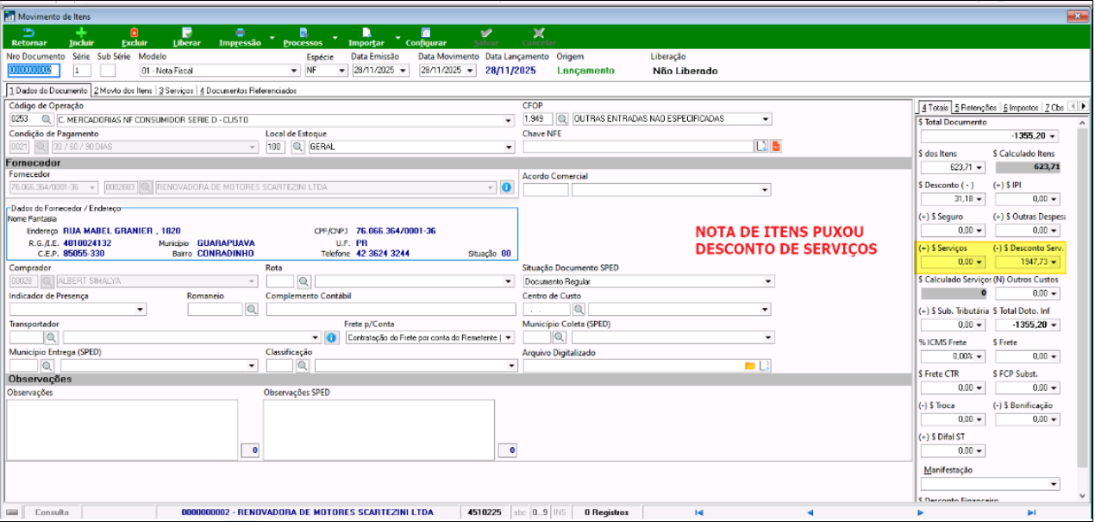Open the Configurar toolbar icon
Viewport: 1095px width, 522px height.
[426, 32]
